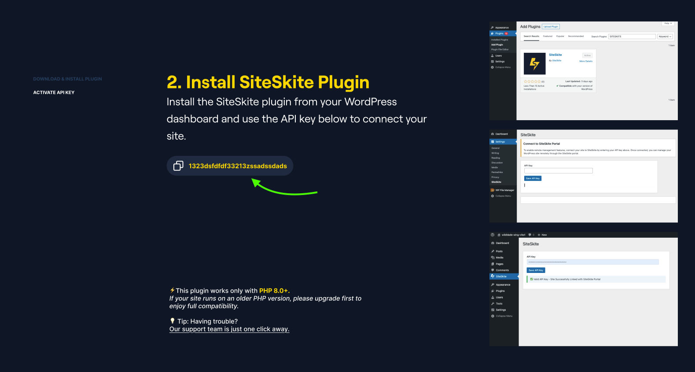This screenshot has height=372, width=695.
Task: Click the green Valid API Key checkmark
Action: (x=531, y=279)
